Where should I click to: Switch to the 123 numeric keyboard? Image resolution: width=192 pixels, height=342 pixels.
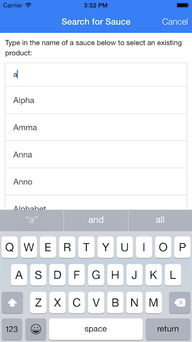point(12,329)
